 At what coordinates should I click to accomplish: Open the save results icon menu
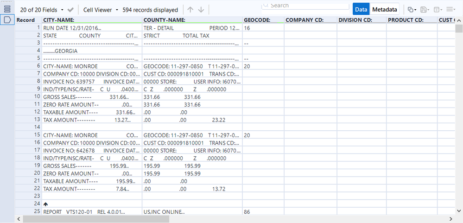coord(425,10)
